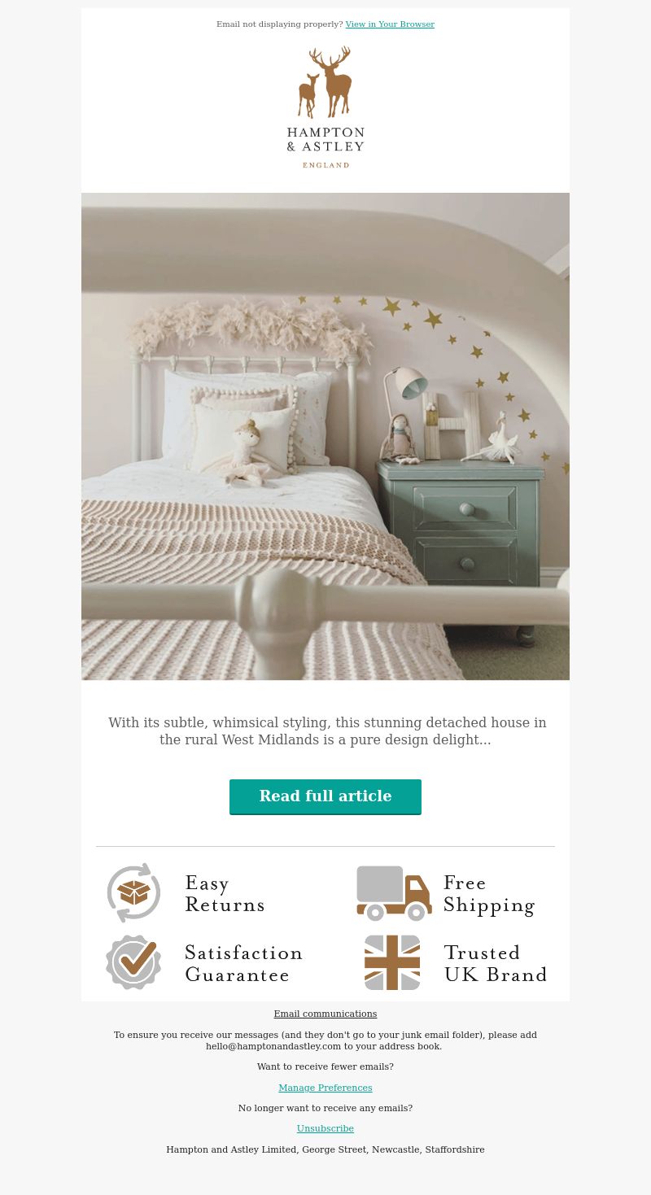Screen dimensions: 651x1195
Task: Click the HAMPTON & ASTLEY wordmark text
Action: pyautogui.click(x=325, y=139)
